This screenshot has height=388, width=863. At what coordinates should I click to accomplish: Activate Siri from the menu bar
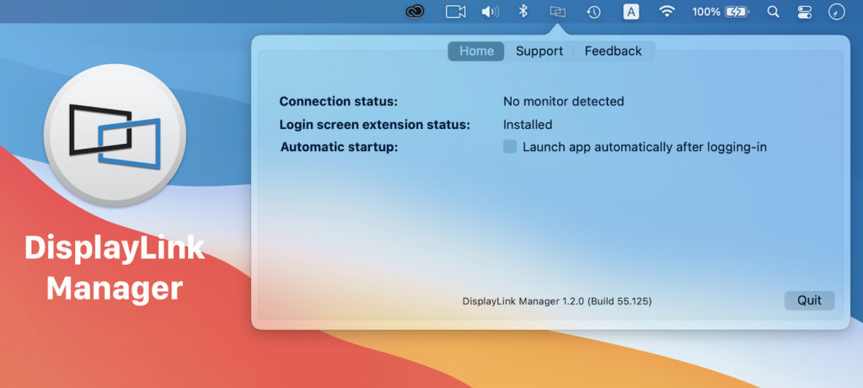click(x=836, y=12)
